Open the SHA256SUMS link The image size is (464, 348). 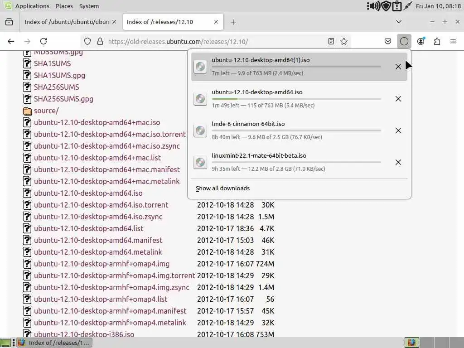(x=57, y=87)
